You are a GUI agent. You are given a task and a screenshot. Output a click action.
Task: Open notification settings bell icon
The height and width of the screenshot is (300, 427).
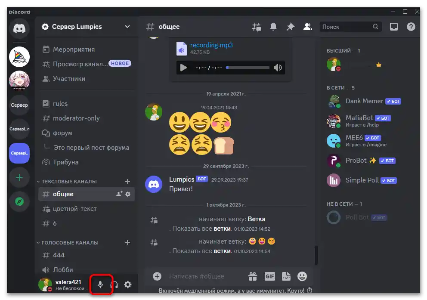pos(273,27)
